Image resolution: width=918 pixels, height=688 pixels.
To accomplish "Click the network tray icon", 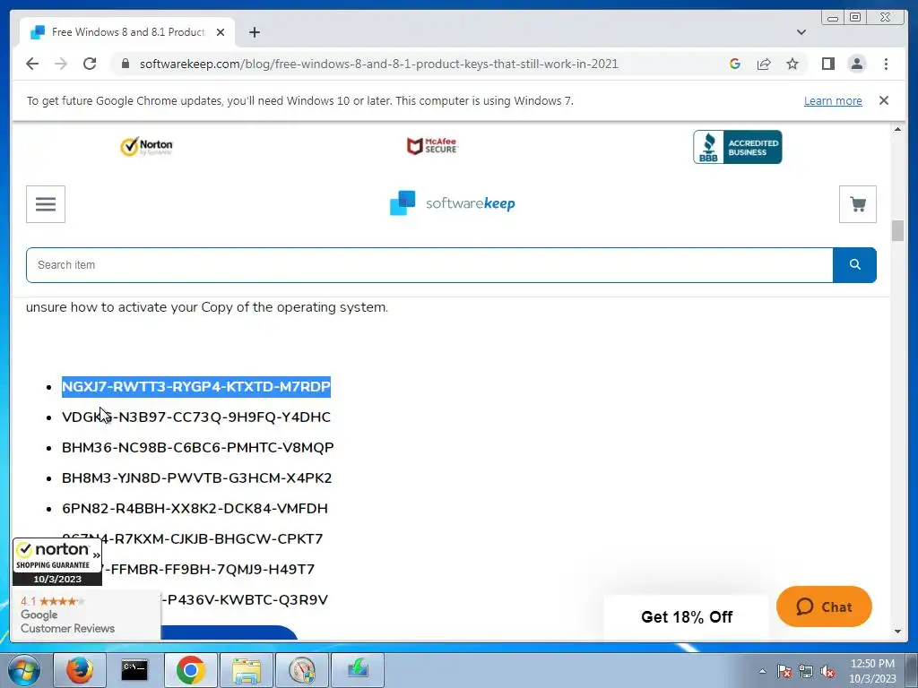I will pos(806,671).
